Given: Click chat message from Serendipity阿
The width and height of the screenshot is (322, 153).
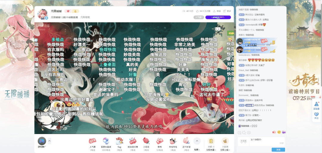Looking at the screenshot, I should (x=253, y=25).
